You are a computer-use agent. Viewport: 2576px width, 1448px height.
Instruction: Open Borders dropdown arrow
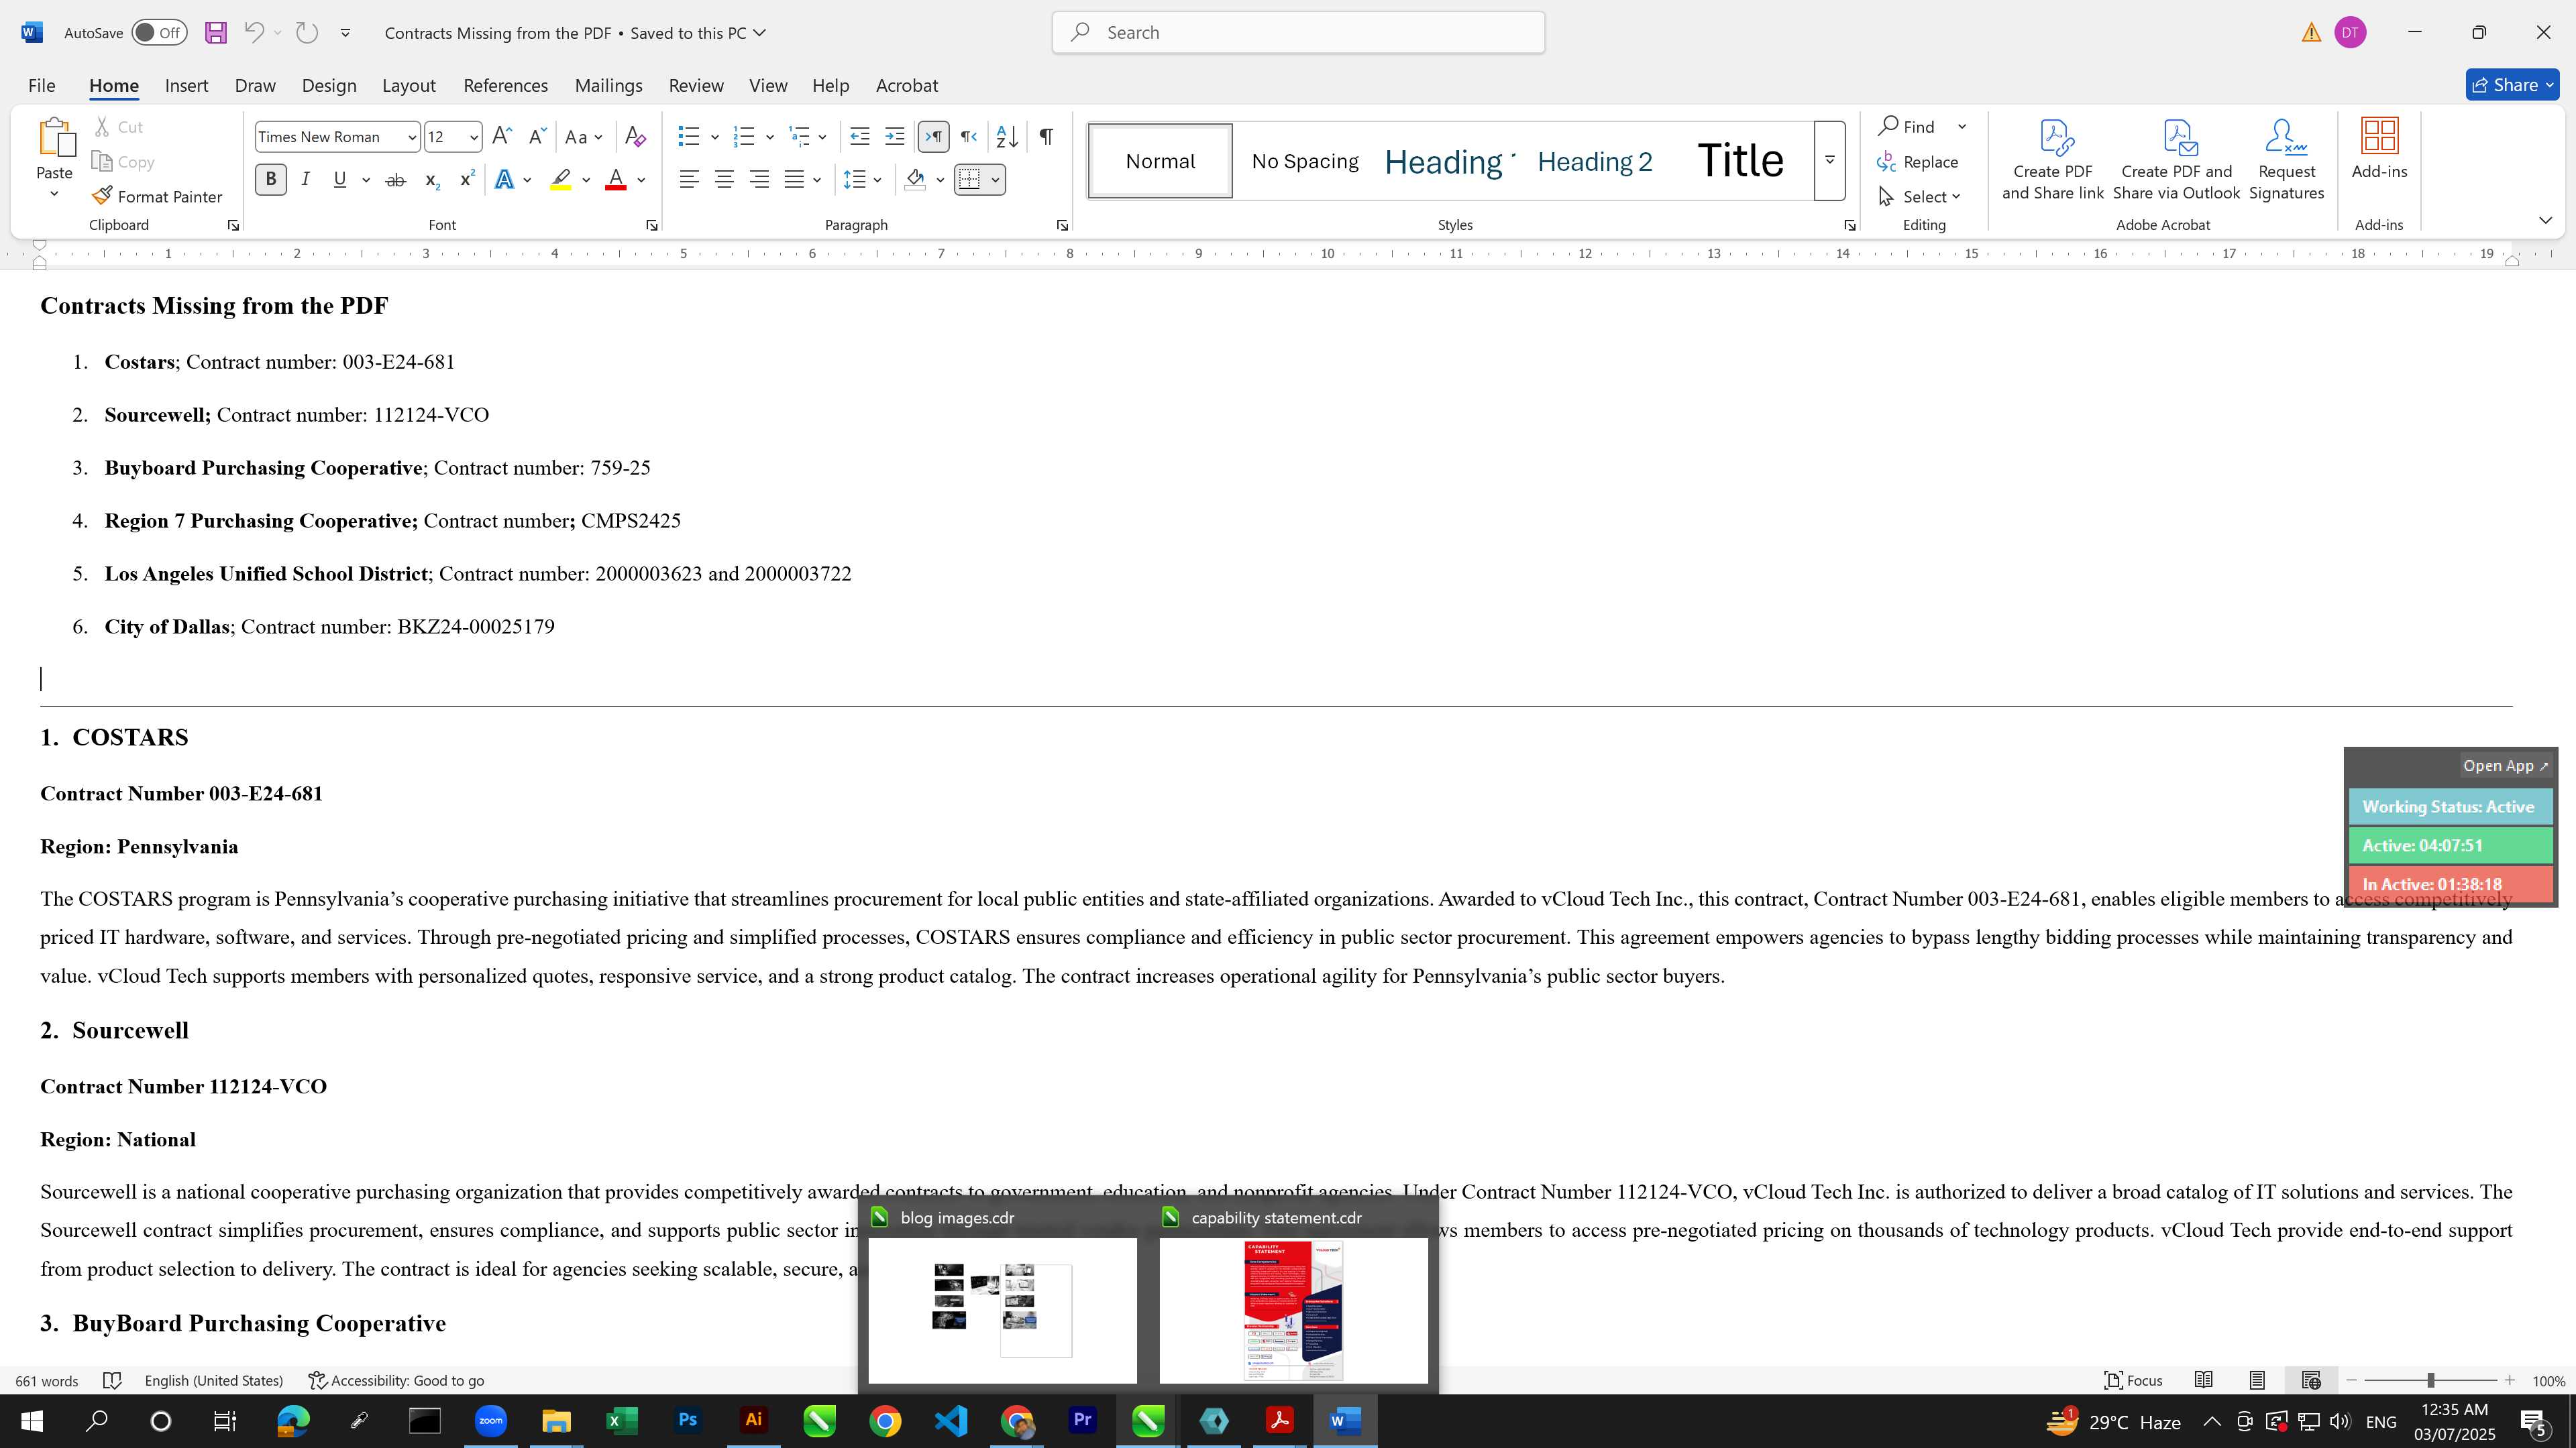[995, 180]
